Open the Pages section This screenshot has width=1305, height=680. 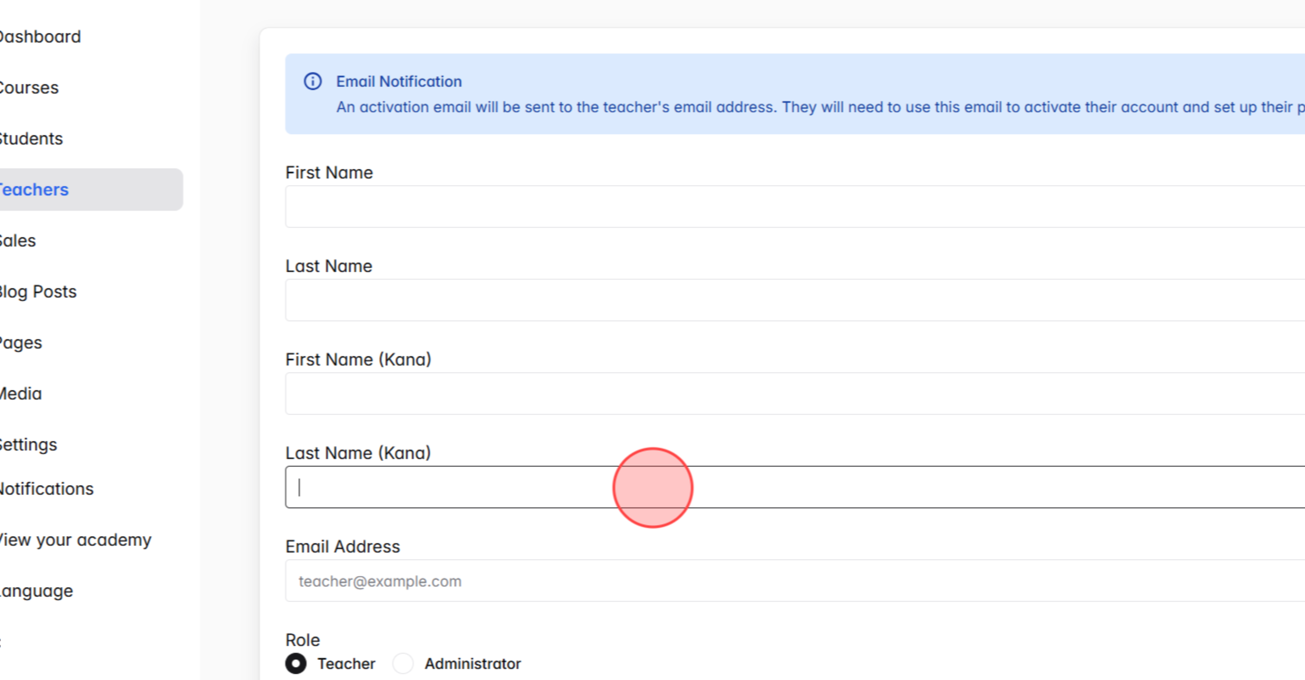tap(20, 342)
